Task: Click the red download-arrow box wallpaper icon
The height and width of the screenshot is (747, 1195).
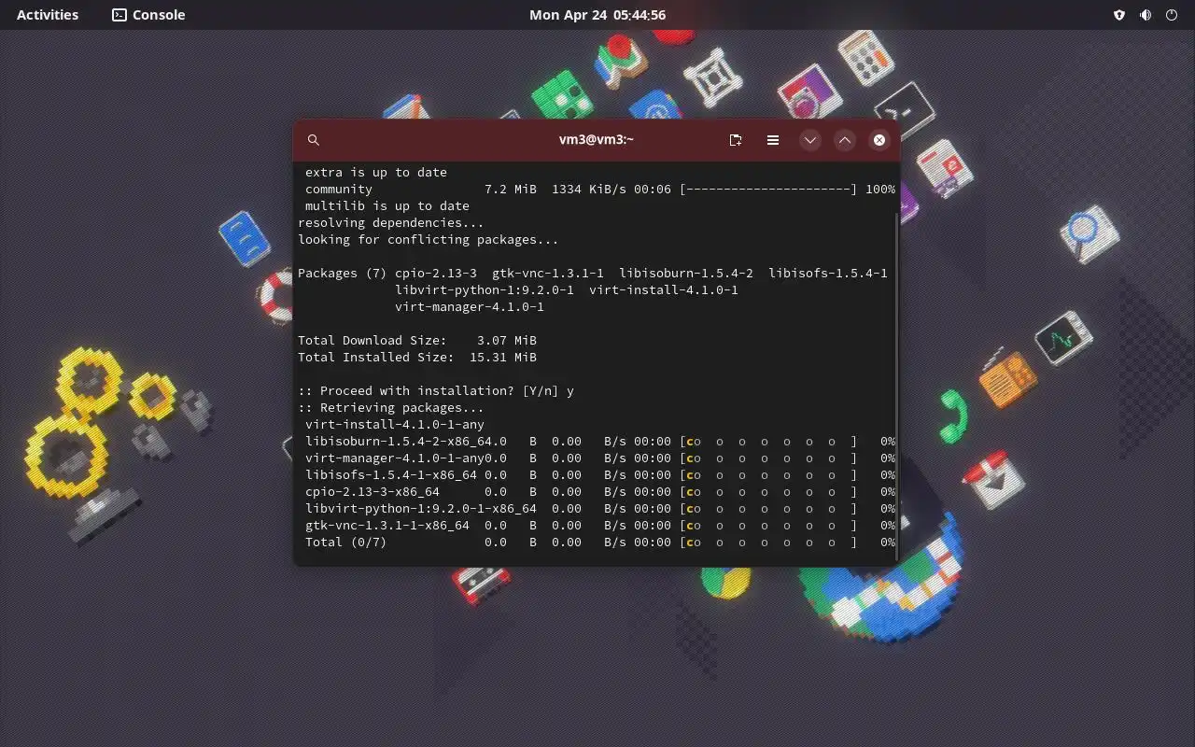Action: coord(993,481)
